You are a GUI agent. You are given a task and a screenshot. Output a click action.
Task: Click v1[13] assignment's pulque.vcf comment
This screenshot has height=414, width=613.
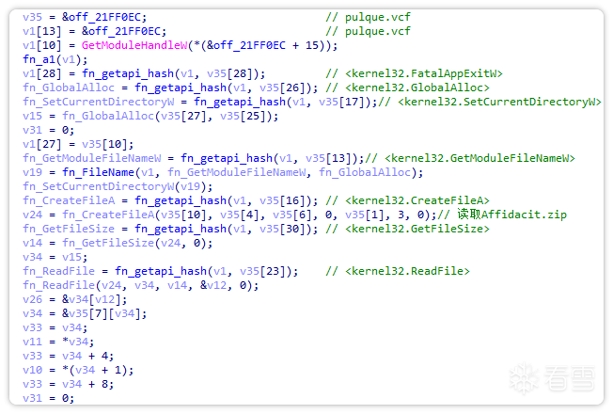tap(369, 31)
